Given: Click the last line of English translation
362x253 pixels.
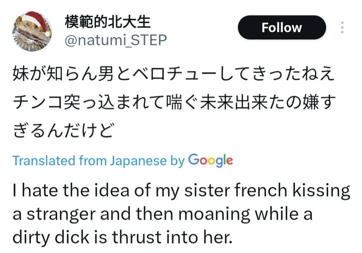Looking at the screenshot, I should (122, 237).
